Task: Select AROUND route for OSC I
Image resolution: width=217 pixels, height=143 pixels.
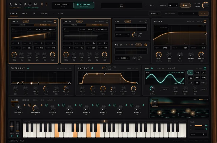Action: click(x=22, y=25)
